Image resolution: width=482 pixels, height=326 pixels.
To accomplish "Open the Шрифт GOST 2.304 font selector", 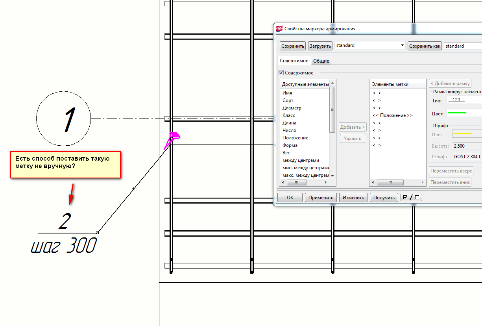I will pyautogui.click(x=467, y=157).
